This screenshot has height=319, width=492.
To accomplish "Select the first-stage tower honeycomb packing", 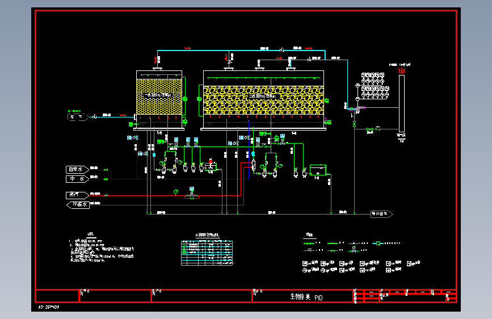I will click(x=159, y=96).
